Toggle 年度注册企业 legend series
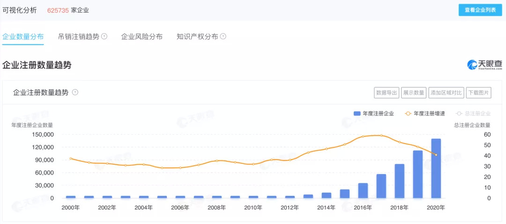This screenshot has height=224, width=506. 374,113
